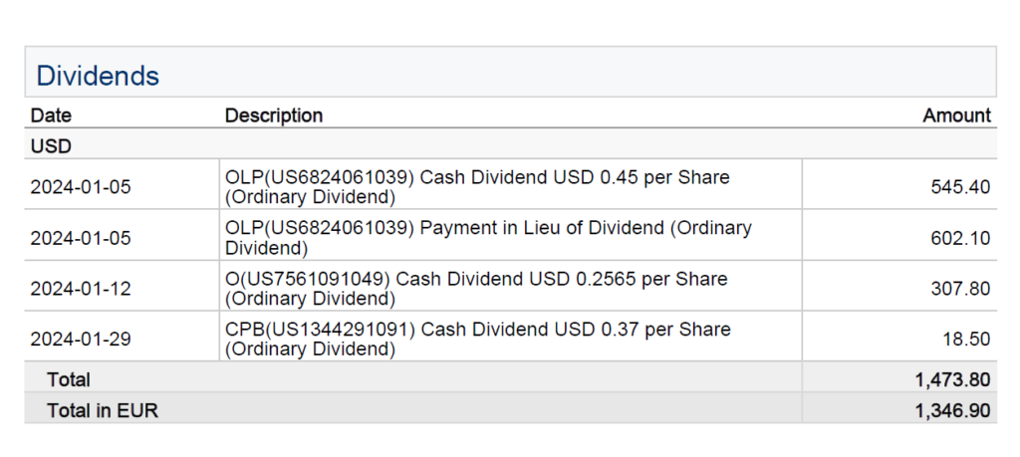Click the 2024-01-12 date cell
The height and width of the screenshot is (457, 1020).
click(x=81, y=289)
